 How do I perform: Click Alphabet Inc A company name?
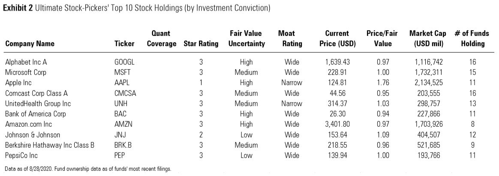click(x=26, y=62)
